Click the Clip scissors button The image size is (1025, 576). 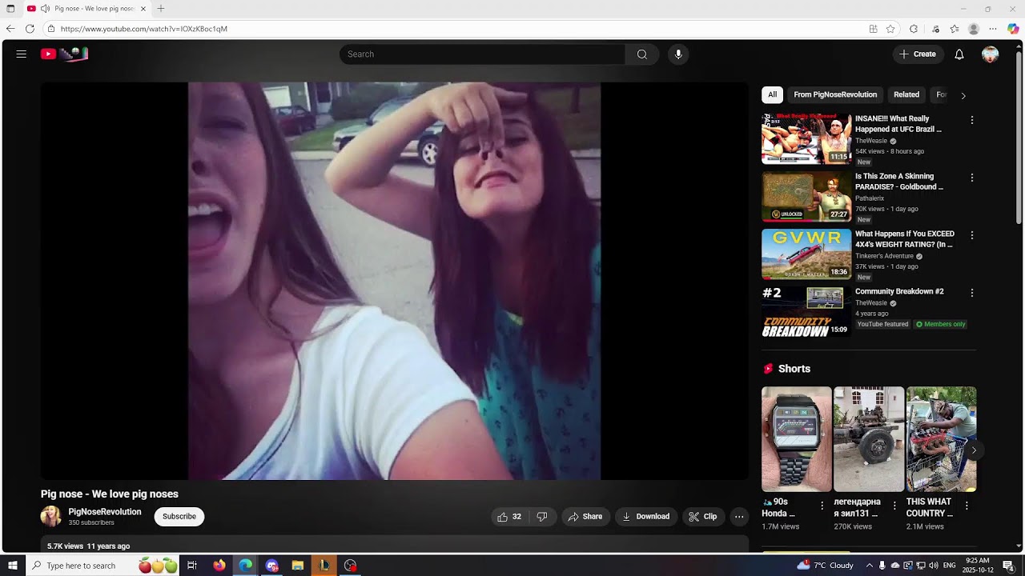pyautogui.click(x=703, y=517)
